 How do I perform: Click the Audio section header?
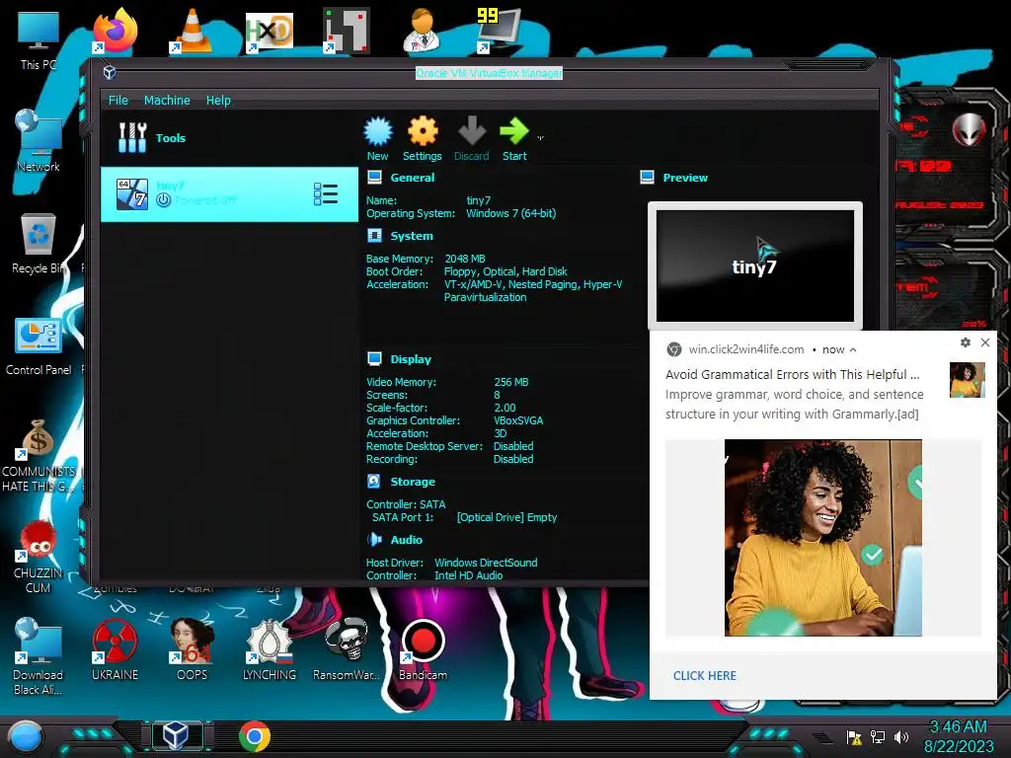(x=406, y=540)
